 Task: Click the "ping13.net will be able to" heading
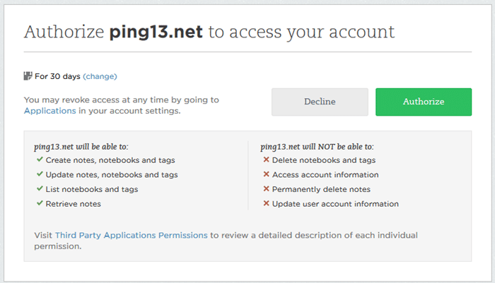(81, 147)
